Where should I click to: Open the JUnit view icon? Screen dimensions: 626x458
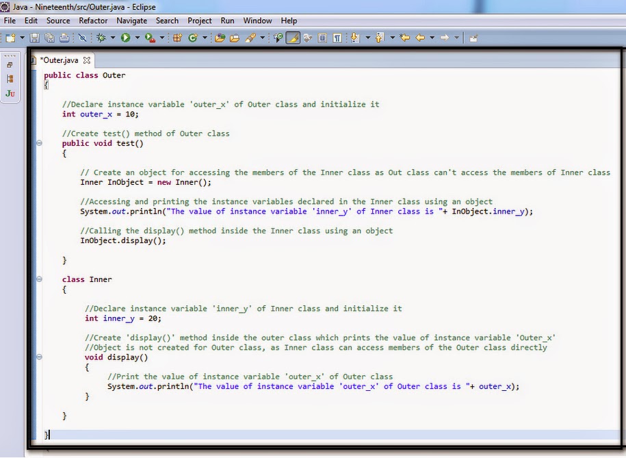pyautogui.click(x=10, y=94)
